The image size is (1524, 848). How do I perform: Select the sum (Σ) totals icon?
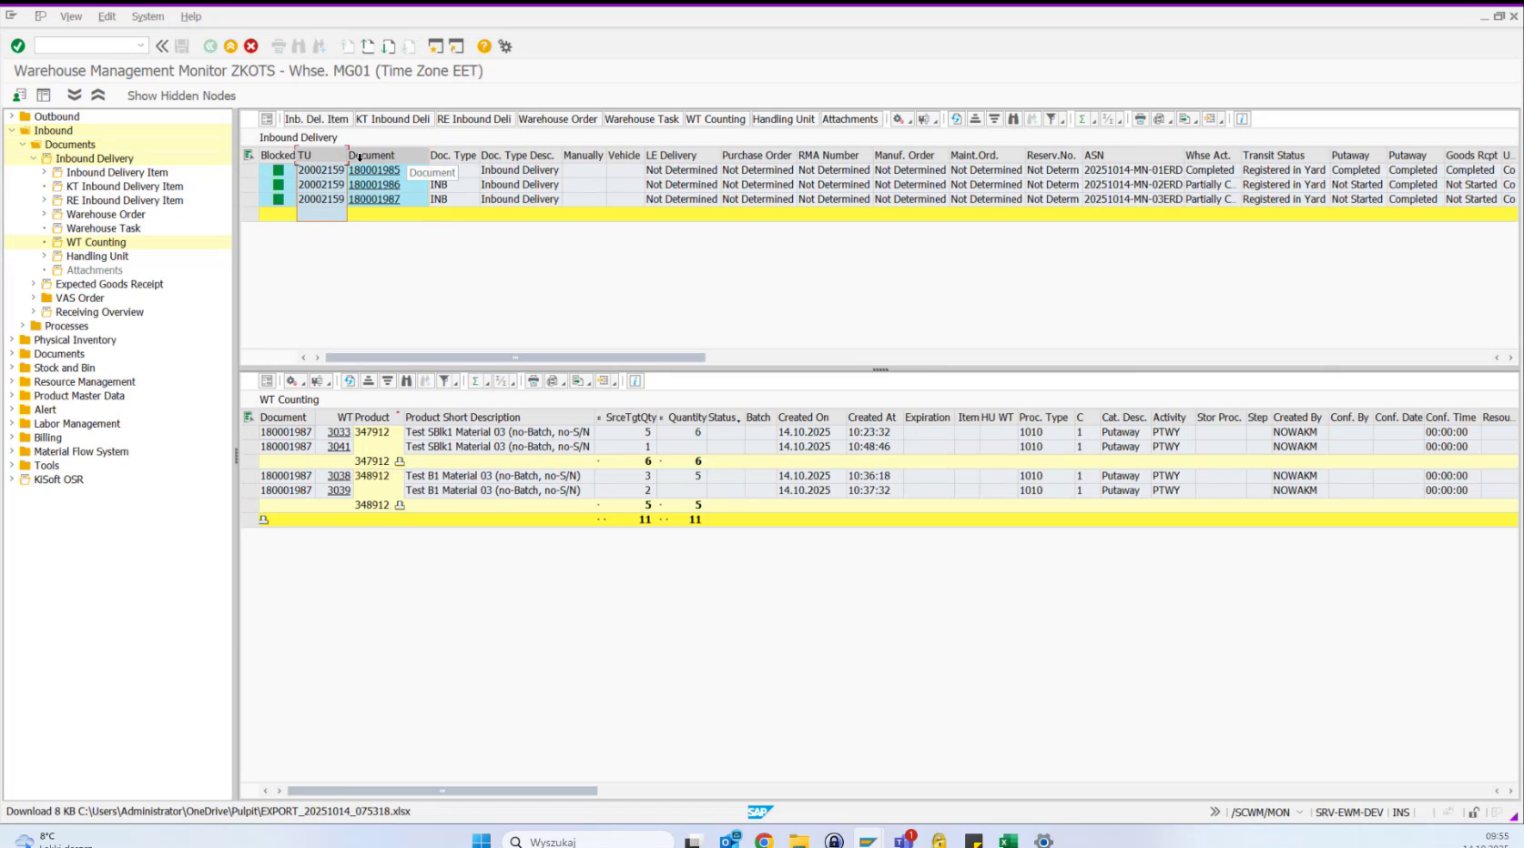1082,119
